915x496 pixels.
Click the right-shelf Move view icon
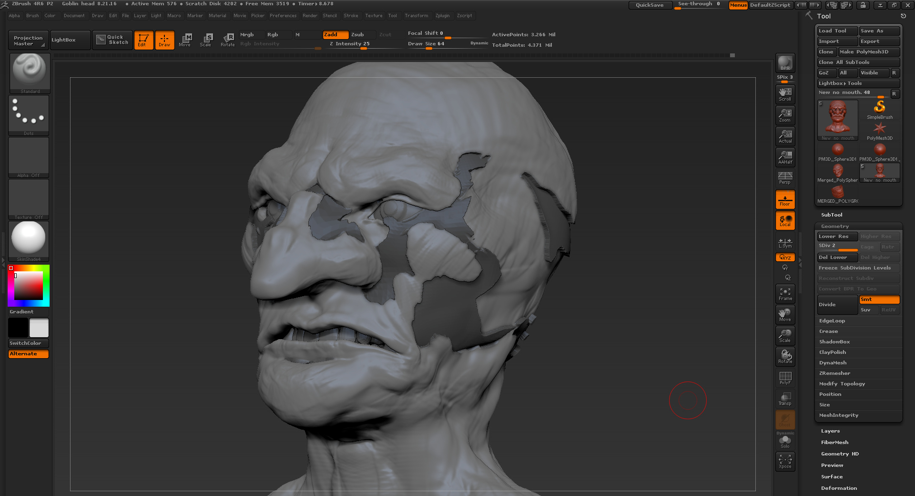(x=785, y=315)
